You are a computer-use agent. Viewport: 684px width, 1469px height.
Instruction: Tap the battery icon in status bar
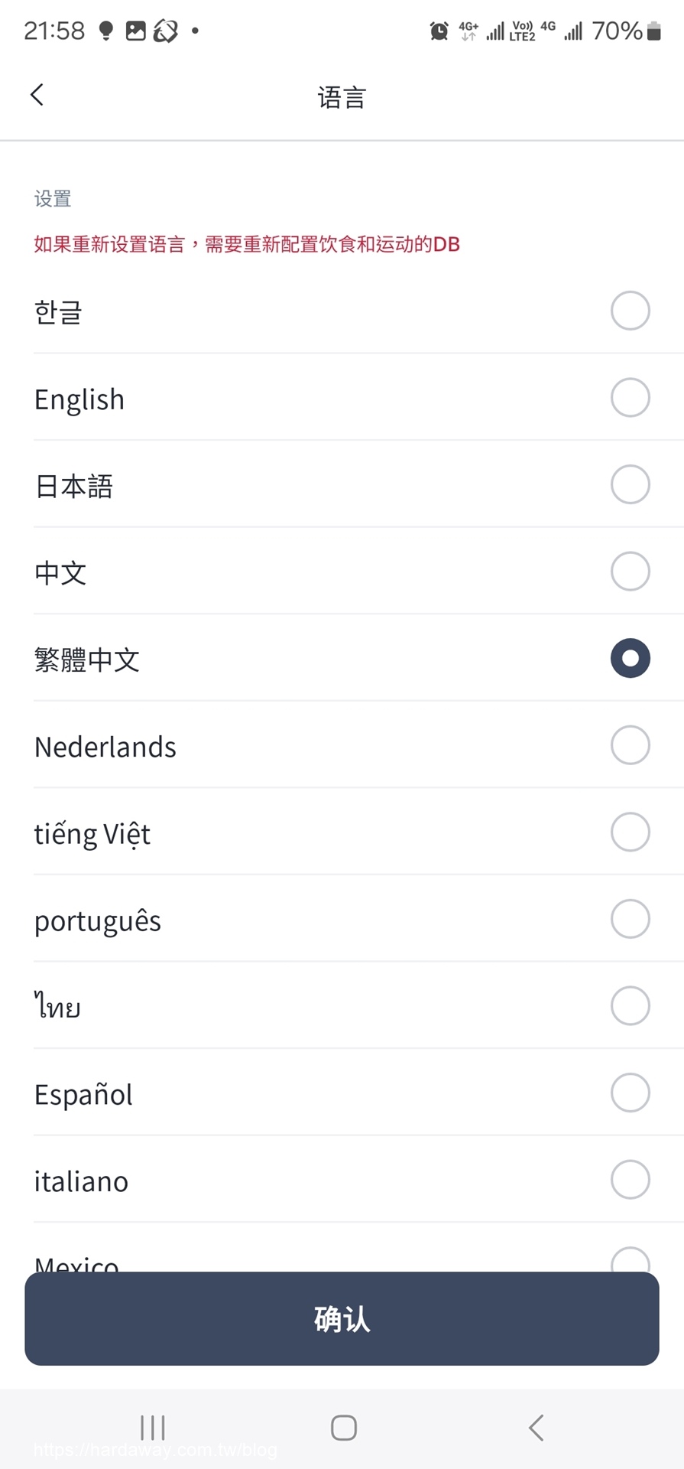[653, 31]
